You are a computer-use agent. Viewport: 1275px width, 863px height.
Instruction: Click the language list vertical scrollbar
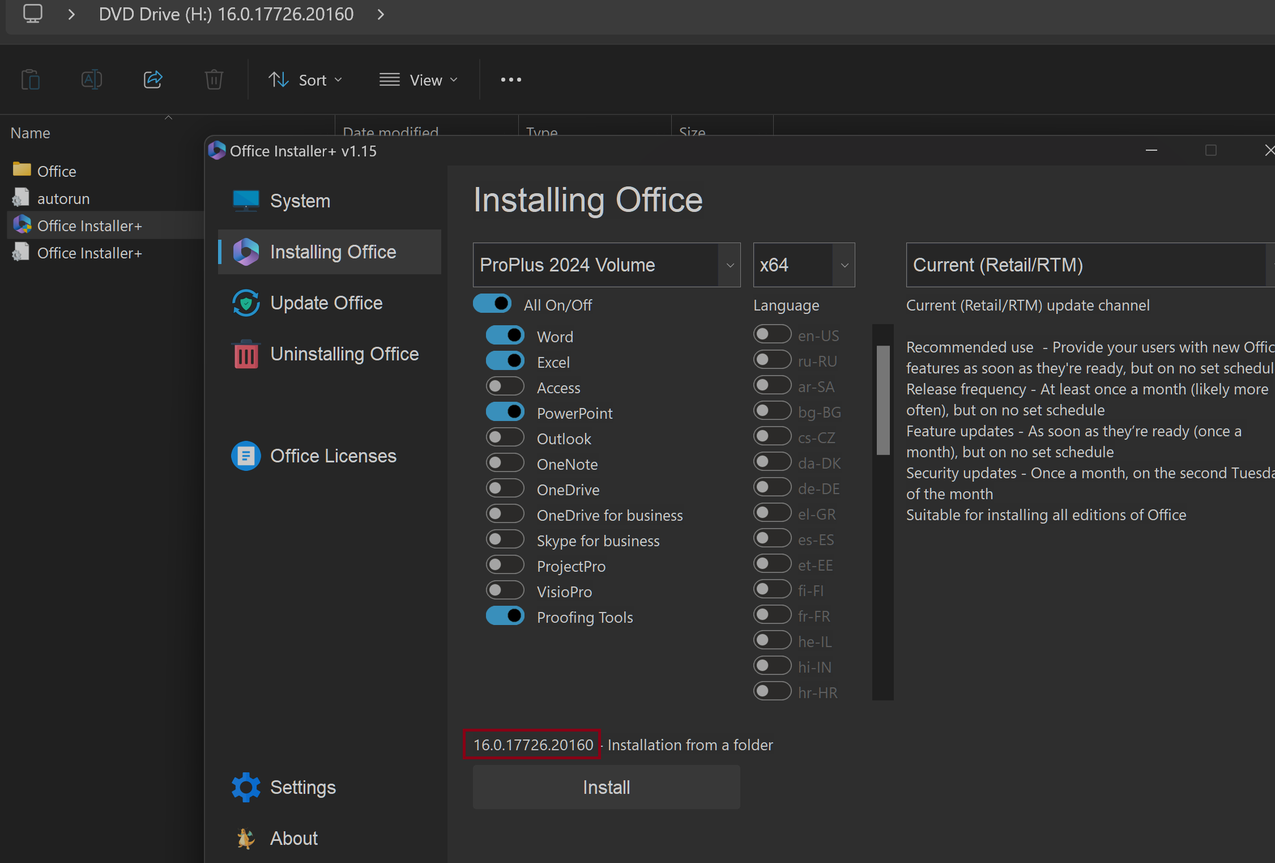click(x=882, y=400)
